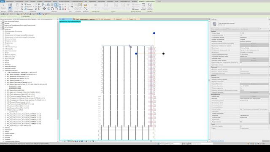Viewport: 270px width, 152px height.
Task: Click the view scale 1:100 in view control bar
Action: tap(64, 141)
